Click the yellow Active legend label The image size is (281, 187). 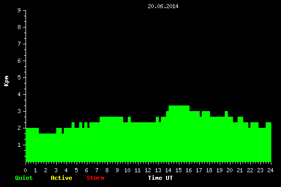click(x=61, y=178)
